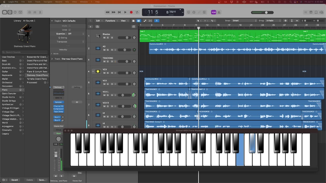The height and width of the screenshot is (183, 326).
Task: Open the List Editors button
Action: [x=306, y=12]
